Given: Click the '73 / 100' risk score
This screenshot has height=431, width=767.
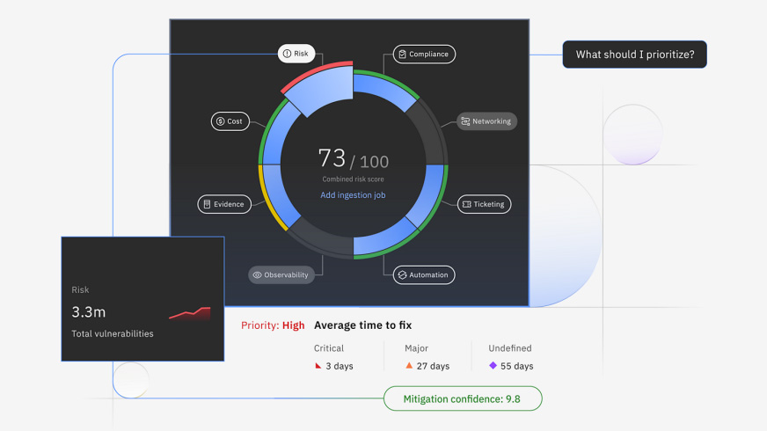Looking at the screenshot, I should [354, 158].
